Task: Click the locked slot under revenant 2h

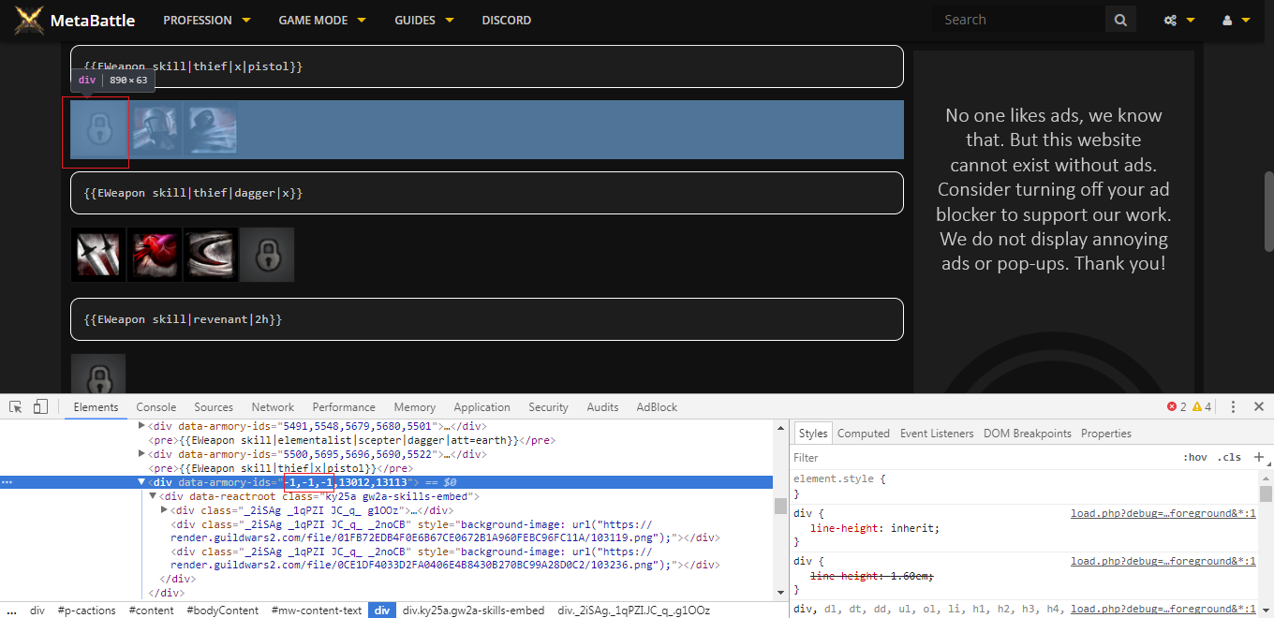Action: point(98,375)
